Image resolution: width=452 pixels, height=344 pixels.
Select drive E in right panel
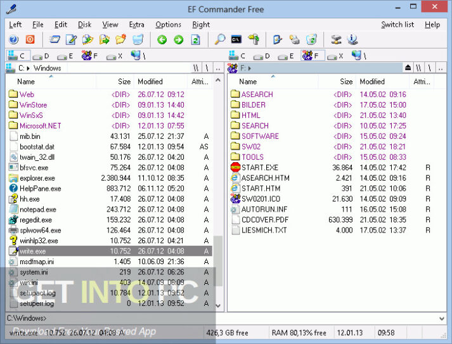[x=285, y=56]
